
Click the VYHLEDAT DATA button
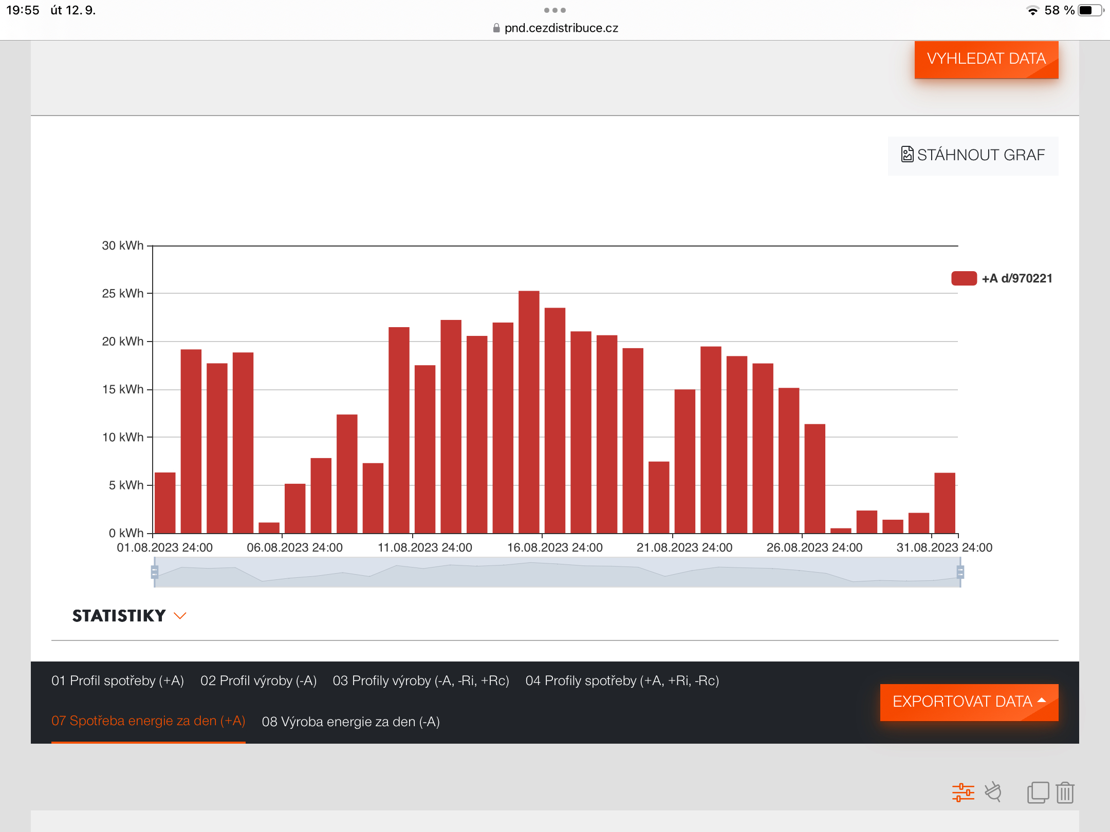[x=986, y=59]
